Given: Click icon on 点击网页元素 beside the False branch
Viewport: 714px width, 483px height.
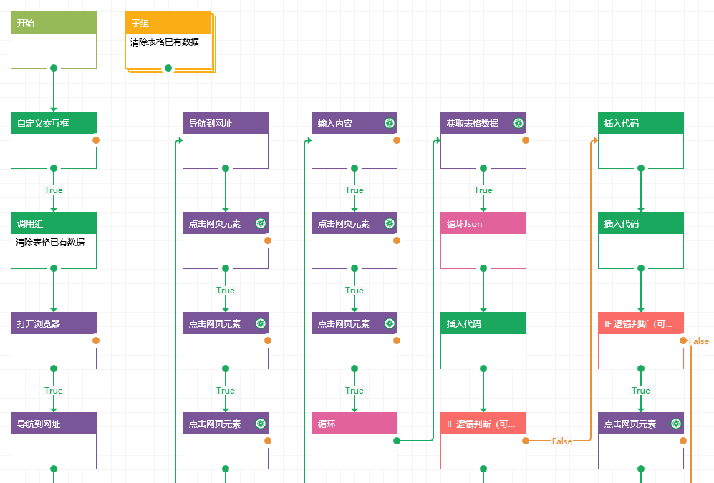Looking at the screenshot, I should click(x=675, y=424).
